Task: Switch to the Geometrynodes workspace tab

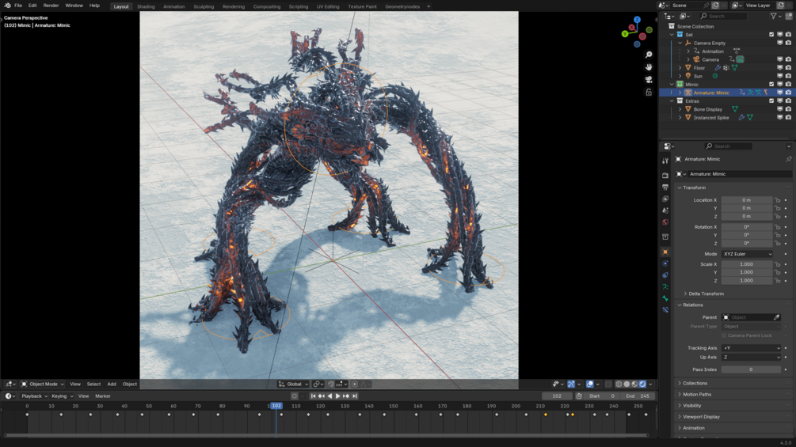Action: (x=402, y=6)
